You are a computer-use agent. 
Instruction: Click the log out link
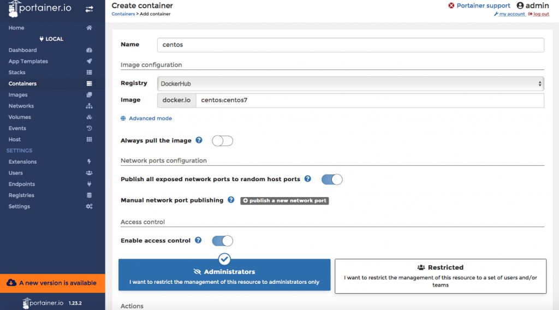click(x=541, y=14)
